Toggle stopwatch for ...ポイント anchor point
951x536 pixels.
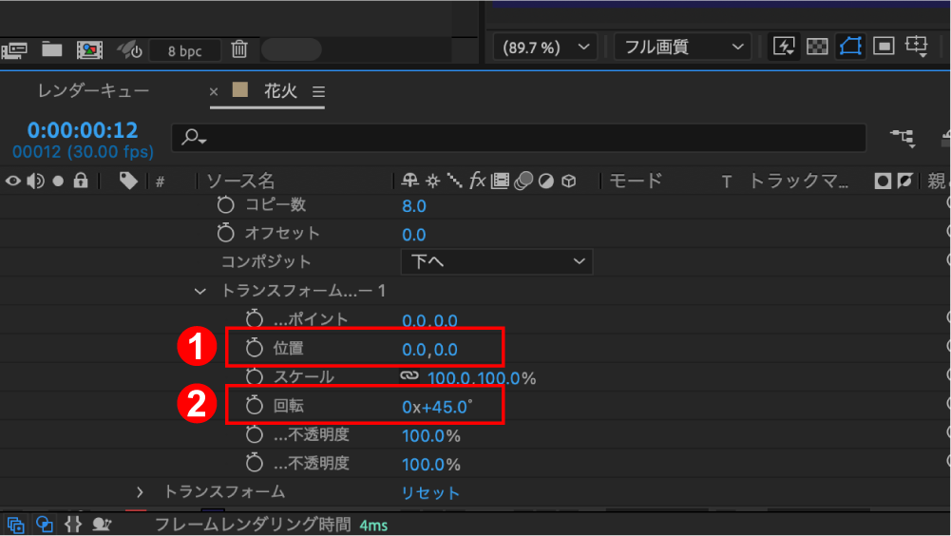click(x=254, y=319)
